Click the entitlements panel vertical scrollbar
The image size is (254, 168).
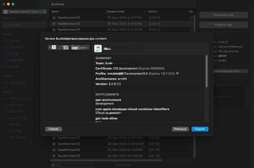pos(206,71)
